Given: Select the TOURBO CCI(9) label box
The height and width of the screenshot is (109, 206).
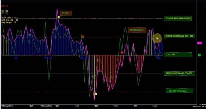Looking at the screenshot, I should pos(137,30).
